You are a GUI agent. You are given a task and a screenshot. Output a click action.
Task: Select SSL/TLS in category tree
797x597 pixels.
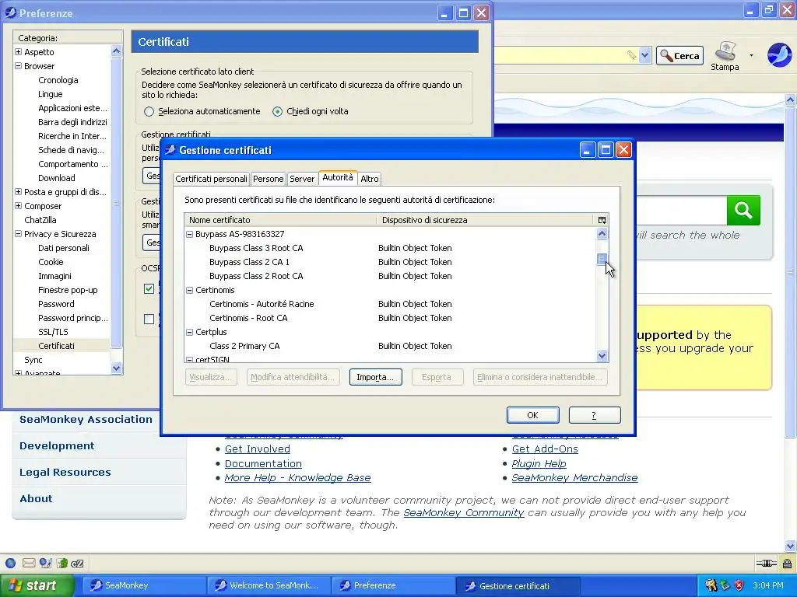53,332
